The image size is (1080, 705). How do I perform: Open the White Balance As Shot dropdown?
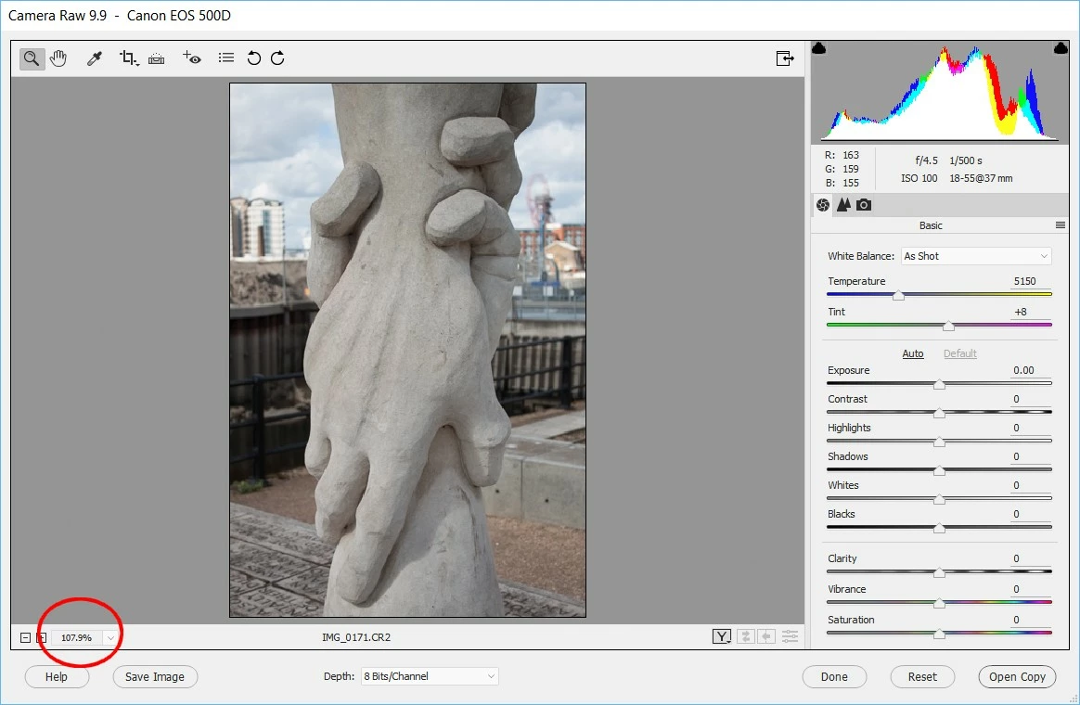[976, 256]
